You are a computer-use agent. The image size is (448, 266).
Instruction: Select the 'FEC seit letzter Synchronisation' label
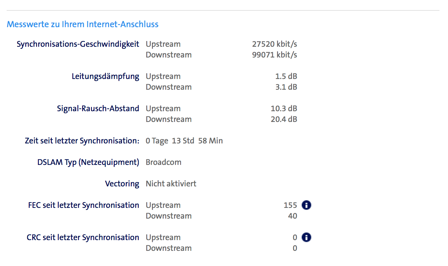coord(83,205)
